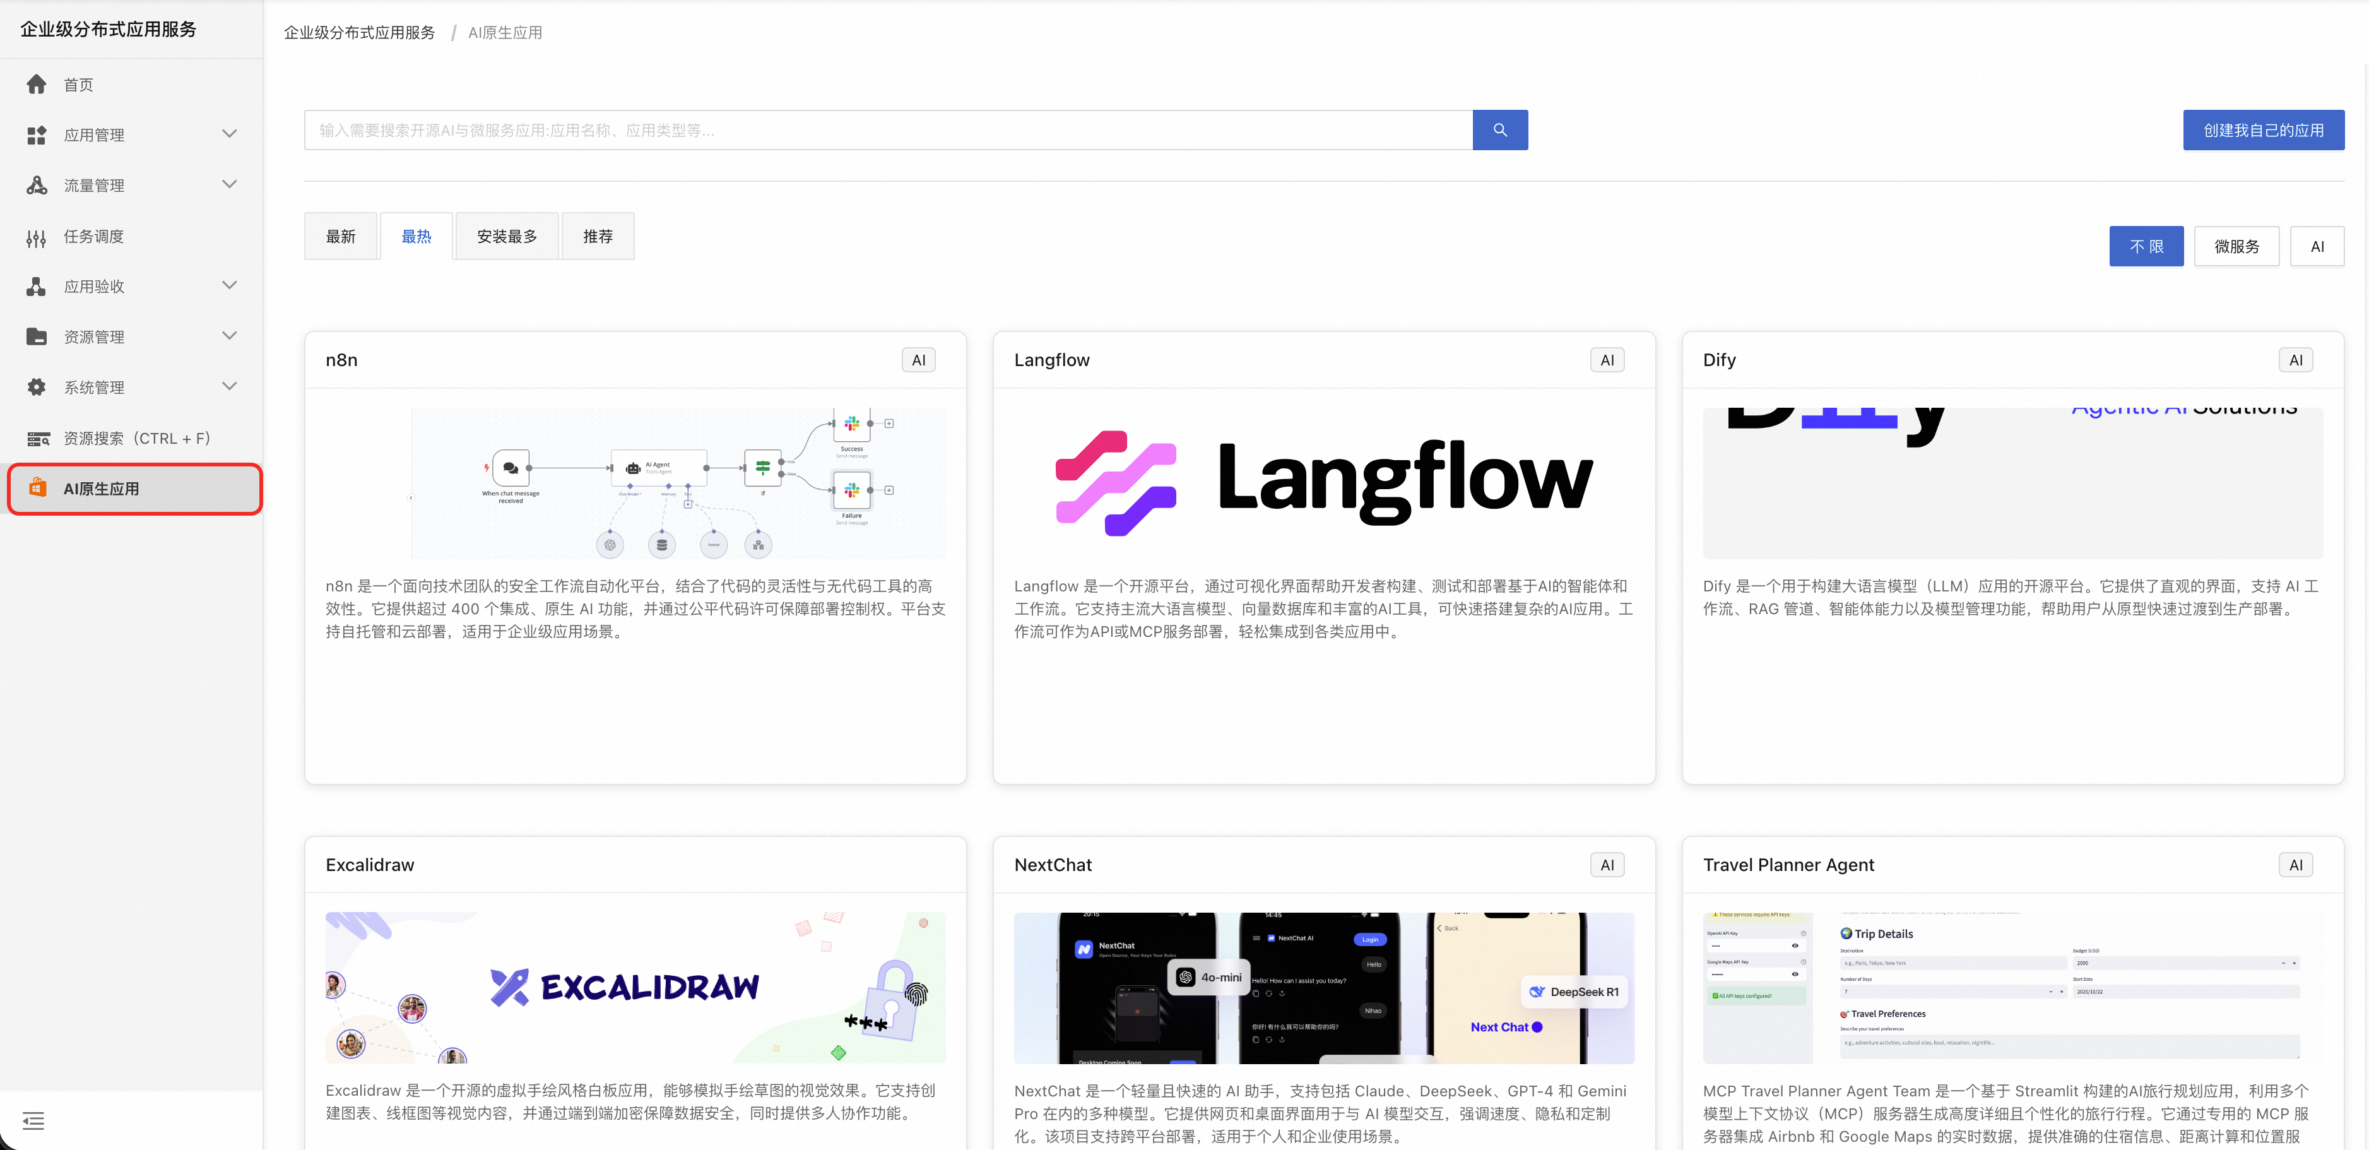Image resolution: width=2369 pixels, height=1150 pixels.
Task: Click the app search input field
Action: coord(887,131)
